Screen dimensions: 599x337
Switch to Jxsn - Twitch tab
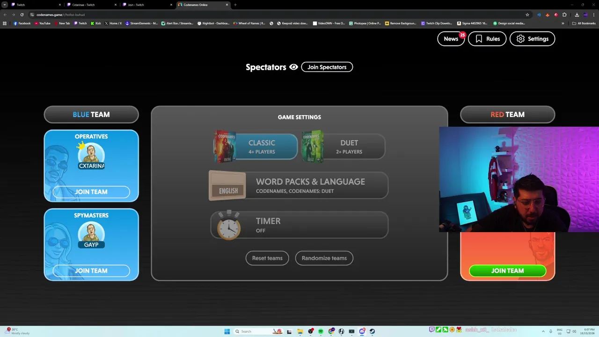[x=147, y=5]
